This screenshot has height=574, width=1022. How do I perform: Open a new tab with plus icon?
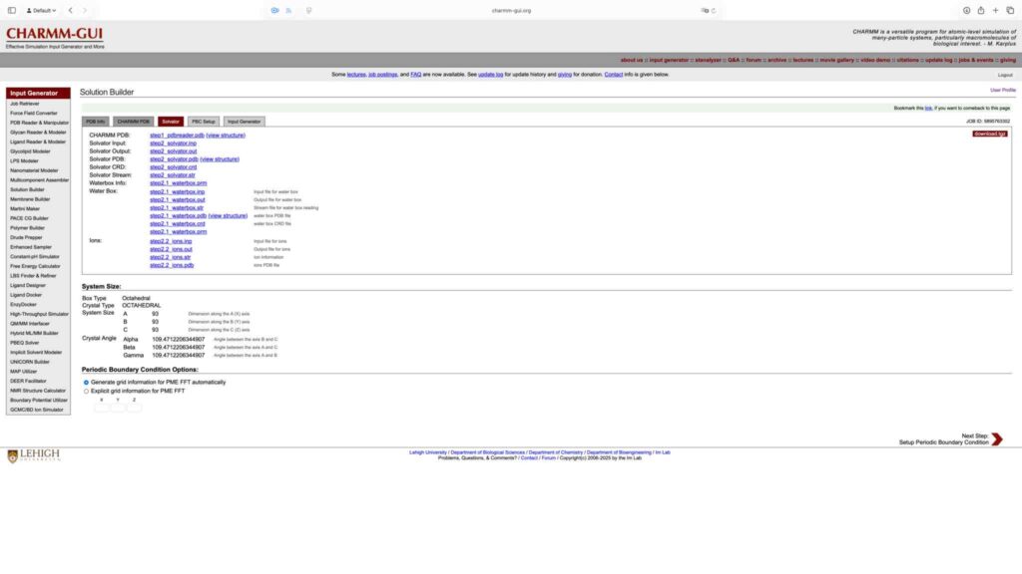[995, 10]
